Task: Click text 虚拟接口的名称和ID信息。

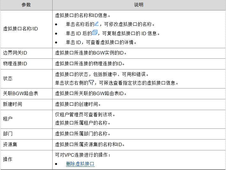Action: point(83,15)
